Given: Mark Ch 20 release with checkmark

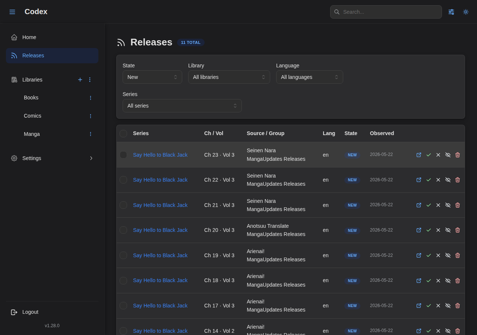Looking at the screenshot, I should click(429, 230).
